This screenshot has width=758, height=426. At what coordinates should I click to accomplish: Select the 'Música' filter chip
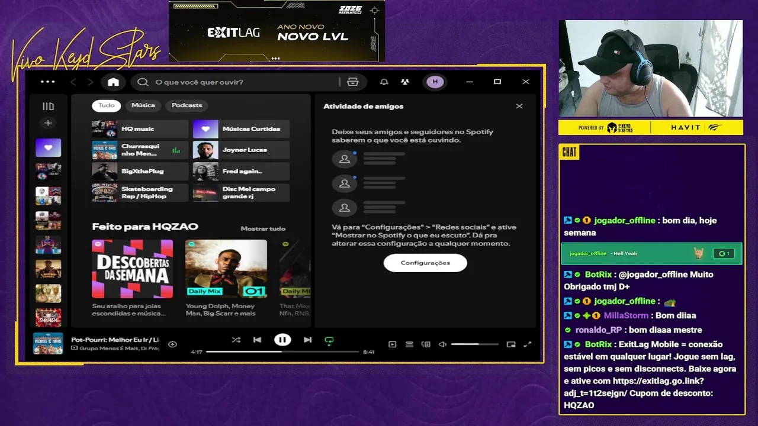(x=143, y=105)
